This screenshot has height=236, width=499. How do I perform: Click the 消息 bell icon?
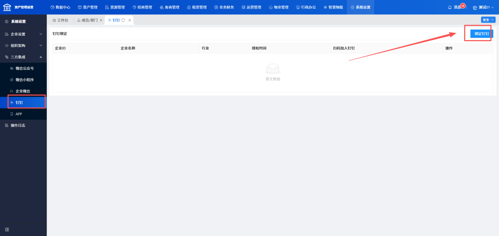tap(450, 7)
